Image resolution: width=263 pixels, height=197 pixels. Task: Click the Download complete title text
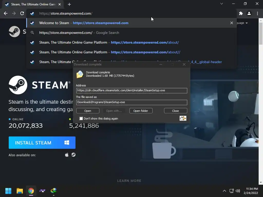[88, 64]
